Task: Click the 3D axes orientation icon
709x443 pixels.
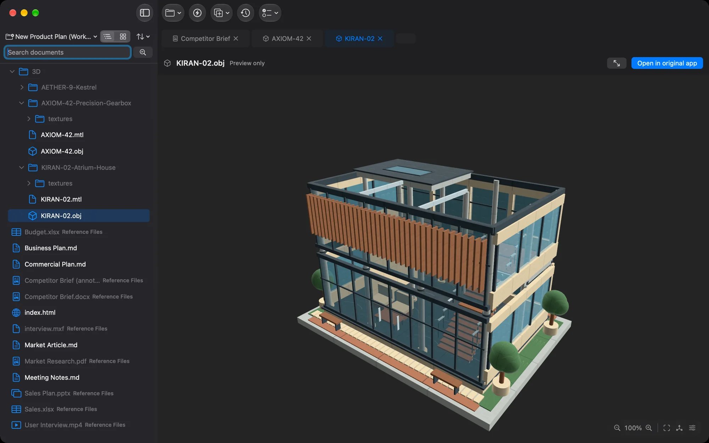Action: point(679,428)
